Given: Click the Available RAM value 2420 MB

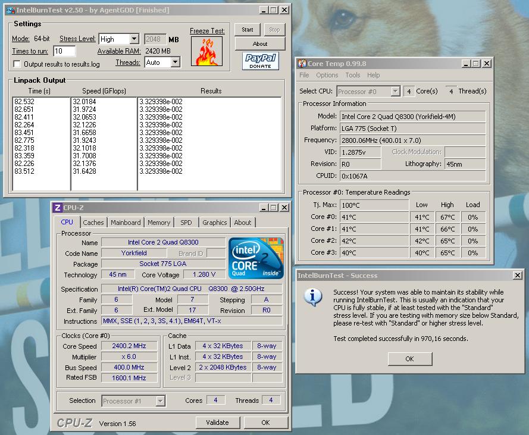Looking at the screenshot, I should (158, 51).
